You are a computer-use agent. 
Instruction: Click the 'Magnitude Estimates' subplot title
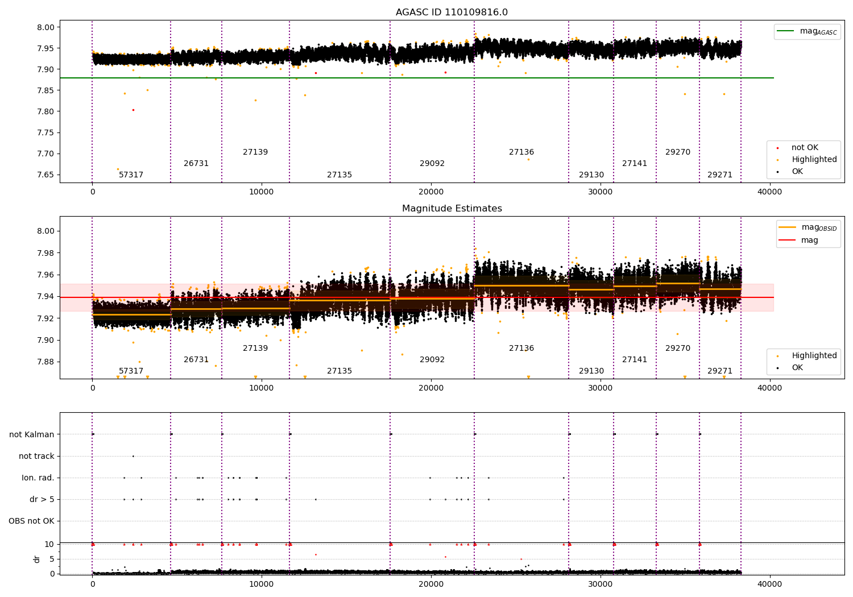point(452,209)
